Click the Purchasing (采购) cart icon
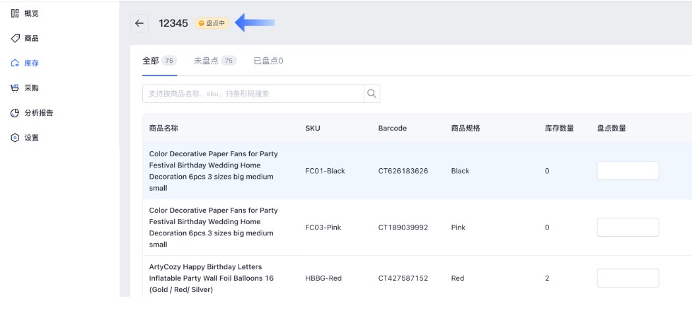 (14, 88)
